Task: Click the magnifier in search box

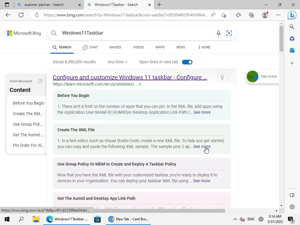Action: tap(54, 33)
